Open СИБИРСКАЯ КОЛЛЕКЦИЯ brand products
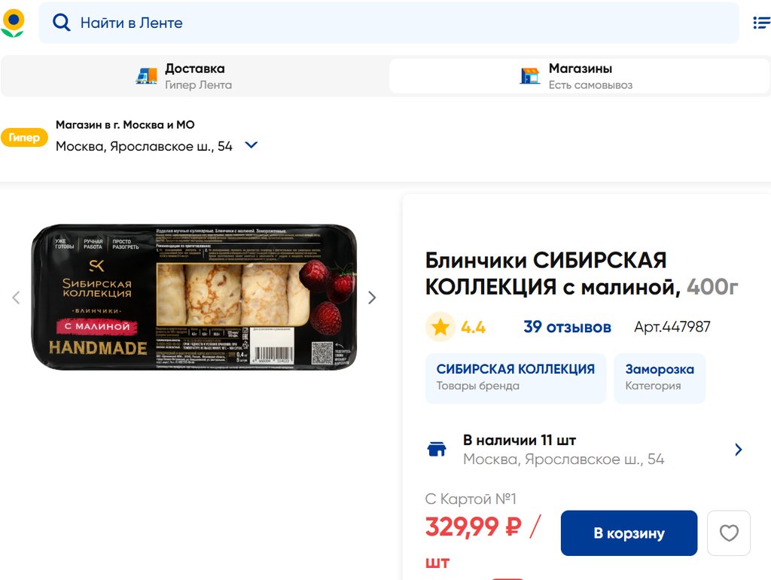The height and width of the screenshot is (580, 771). pyautogui.click(x=515, y=378)
